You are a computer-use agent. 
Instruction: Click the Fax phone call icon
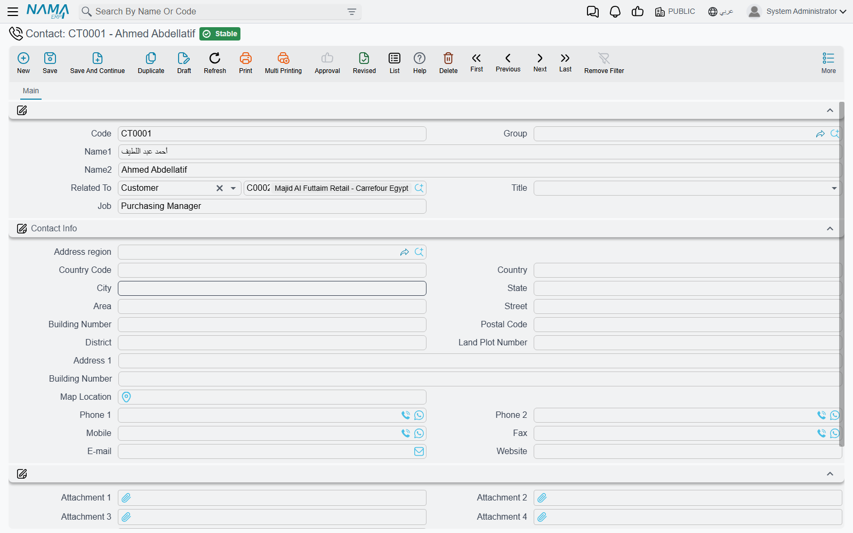[822, 433]
